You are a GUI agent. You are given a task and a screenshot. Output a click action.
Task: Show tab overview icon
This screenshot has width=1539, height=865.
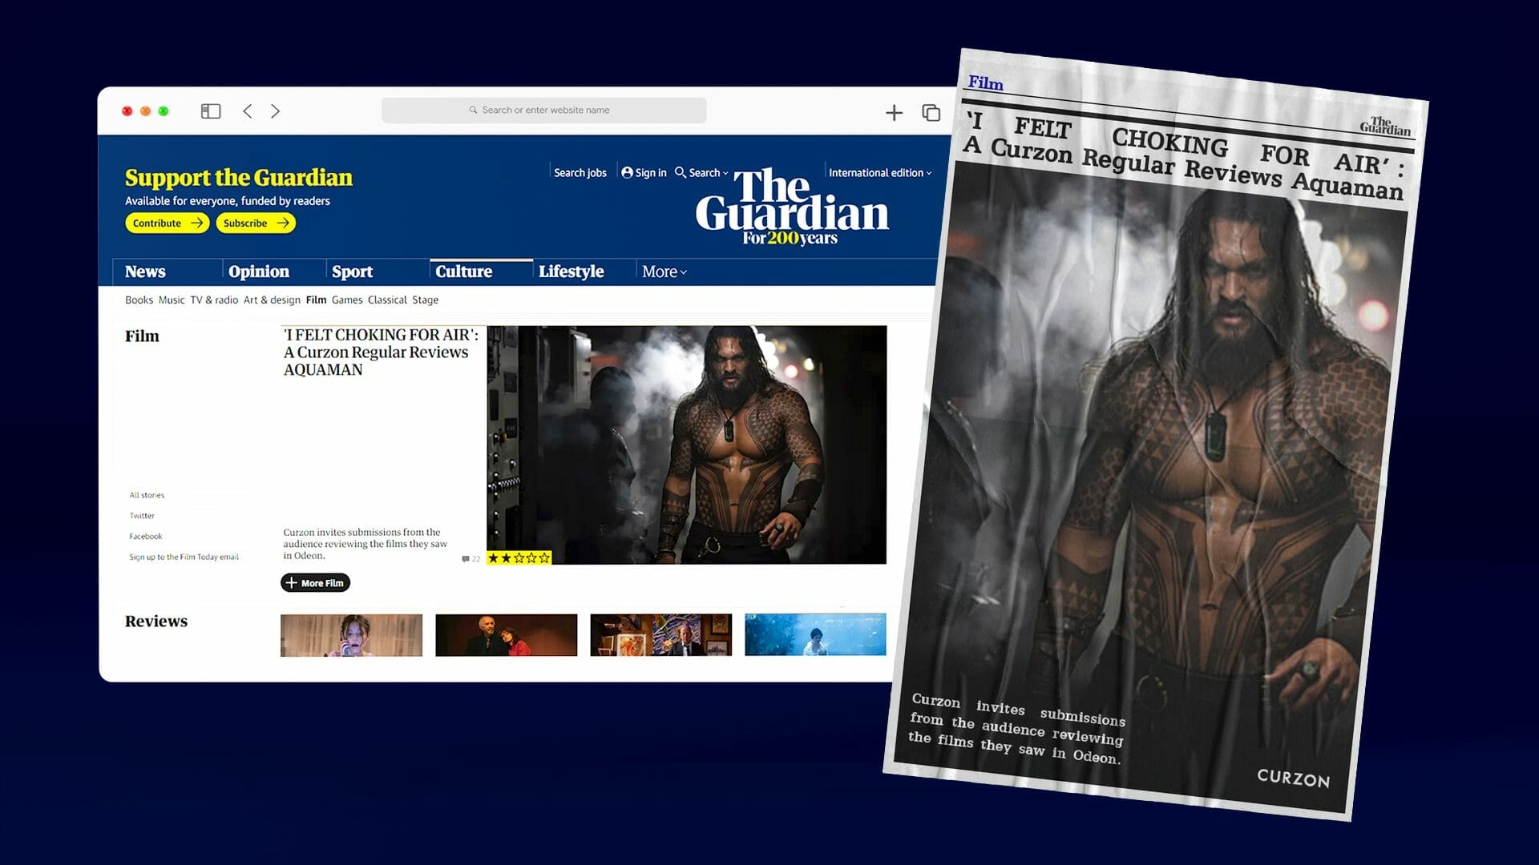[931, 113]
